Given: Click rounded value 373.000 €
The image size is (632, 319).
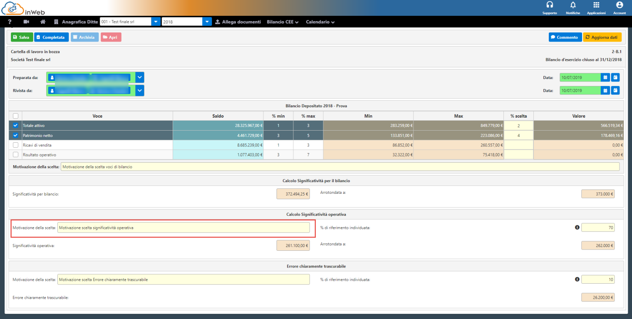Looking at the screenshot, I should coord(598,193).
